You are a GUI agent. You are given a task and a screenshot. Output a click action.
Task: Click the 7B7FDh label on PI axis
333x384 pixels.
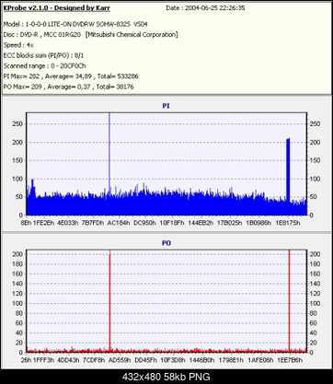click(x=93, y=223)
